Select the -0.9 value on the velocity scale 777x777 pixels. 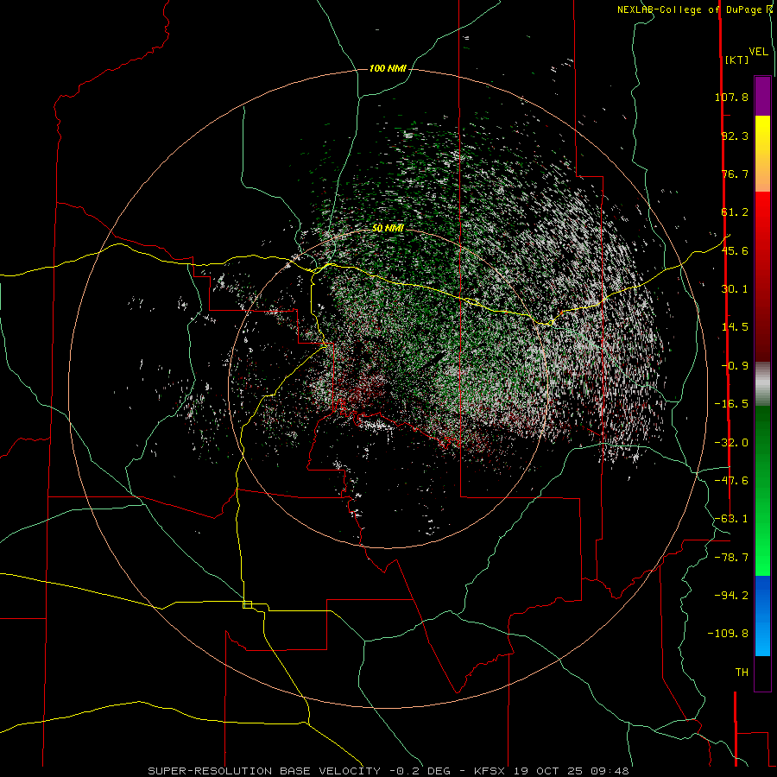pos(735,366)
